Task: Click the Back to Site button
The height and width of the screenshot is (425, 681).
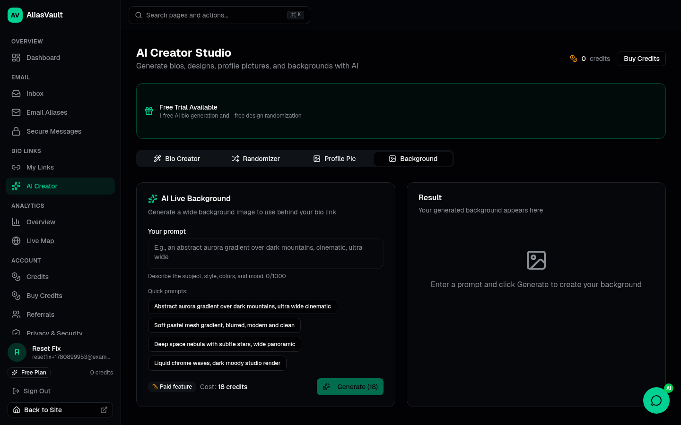Action: pyautogui.click(x=61, y=410)
